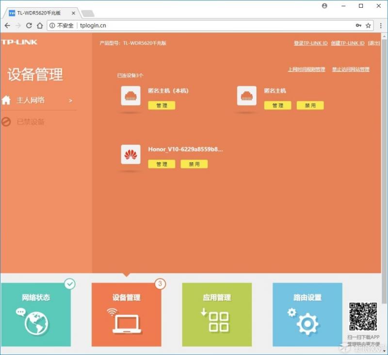Open the 应用管理 tile
The width and height of the screenshot is (388, 355).
217,314
